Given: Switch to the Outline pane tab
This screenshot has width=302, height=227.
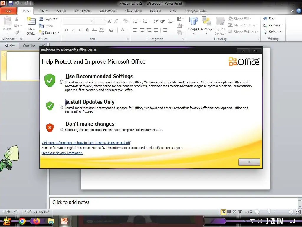Looking at the screenshot, I should tap(29, 46).
